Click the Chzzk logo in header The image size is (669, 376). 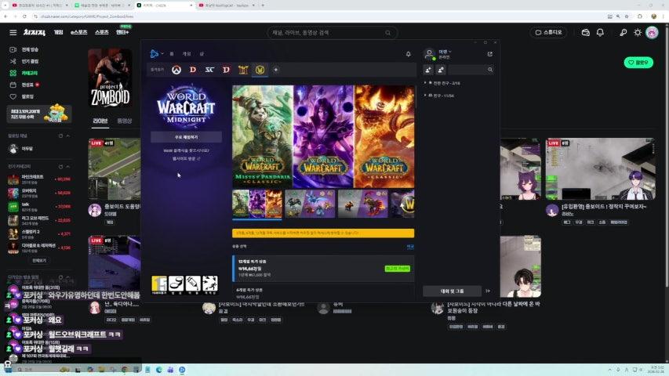(x=35, y=32)
